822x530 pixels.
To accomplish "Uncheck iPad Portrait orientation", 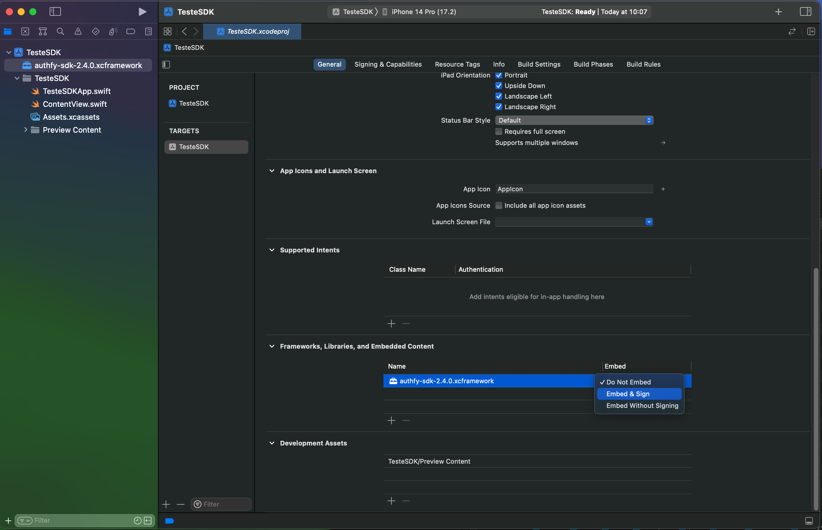I will [x=498, y=75].
